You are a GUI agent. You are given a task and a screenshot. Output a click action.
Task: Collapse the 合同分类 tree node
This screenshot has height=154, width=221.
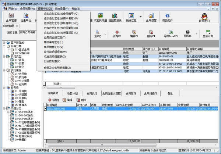click(x=4, y=47)
